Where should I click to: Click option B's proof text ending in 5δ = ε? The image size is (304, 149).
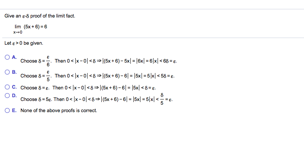[98, 76]
